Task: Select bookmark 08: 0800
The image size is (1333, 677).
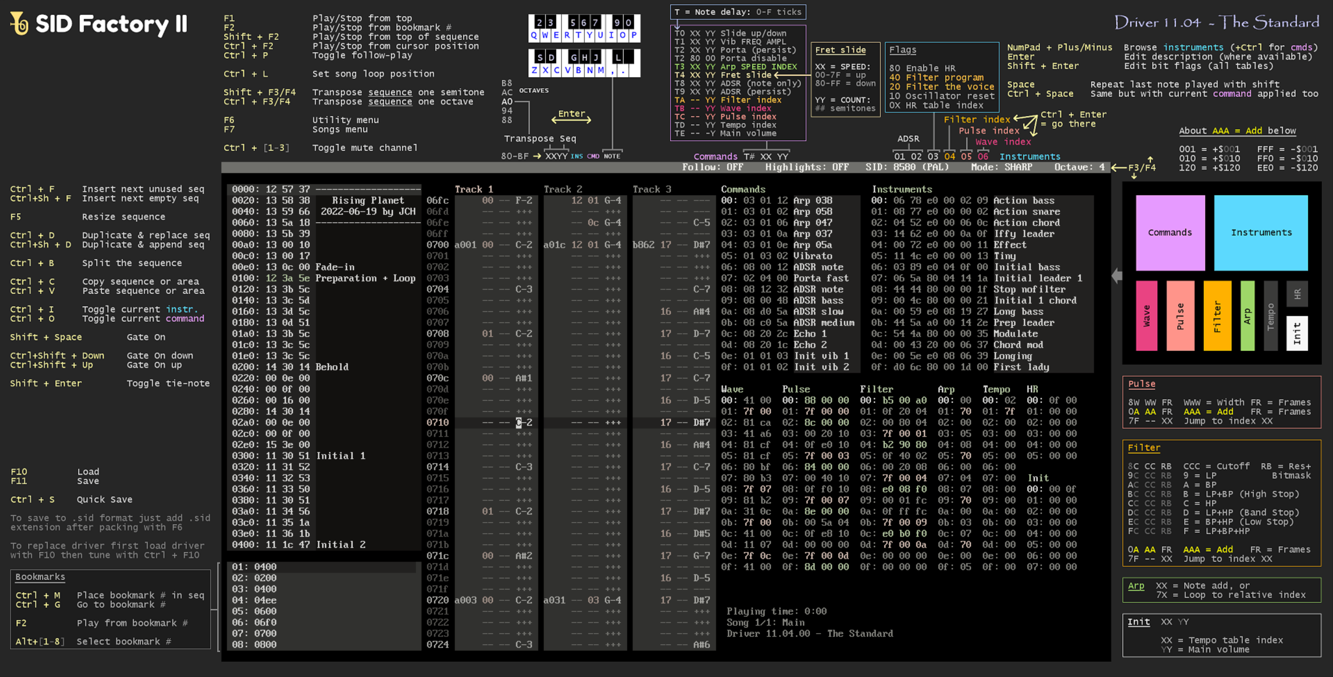Action: pos(323,645)
